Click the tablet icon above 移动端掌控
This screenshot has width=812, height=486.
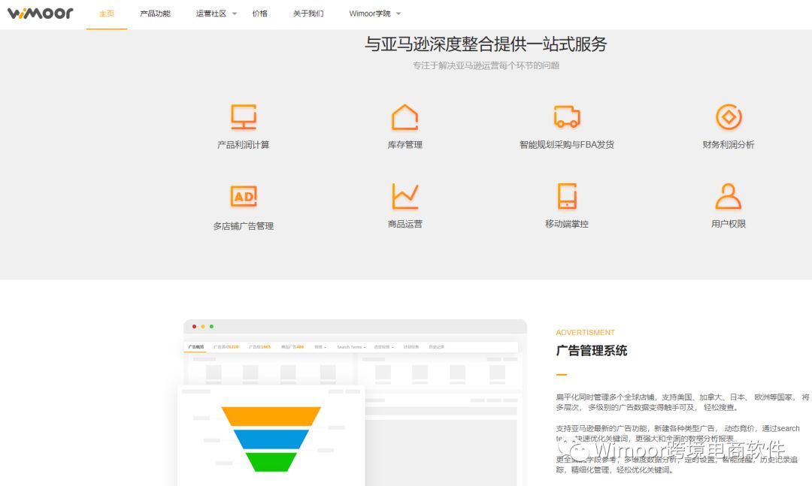[567, 196]
